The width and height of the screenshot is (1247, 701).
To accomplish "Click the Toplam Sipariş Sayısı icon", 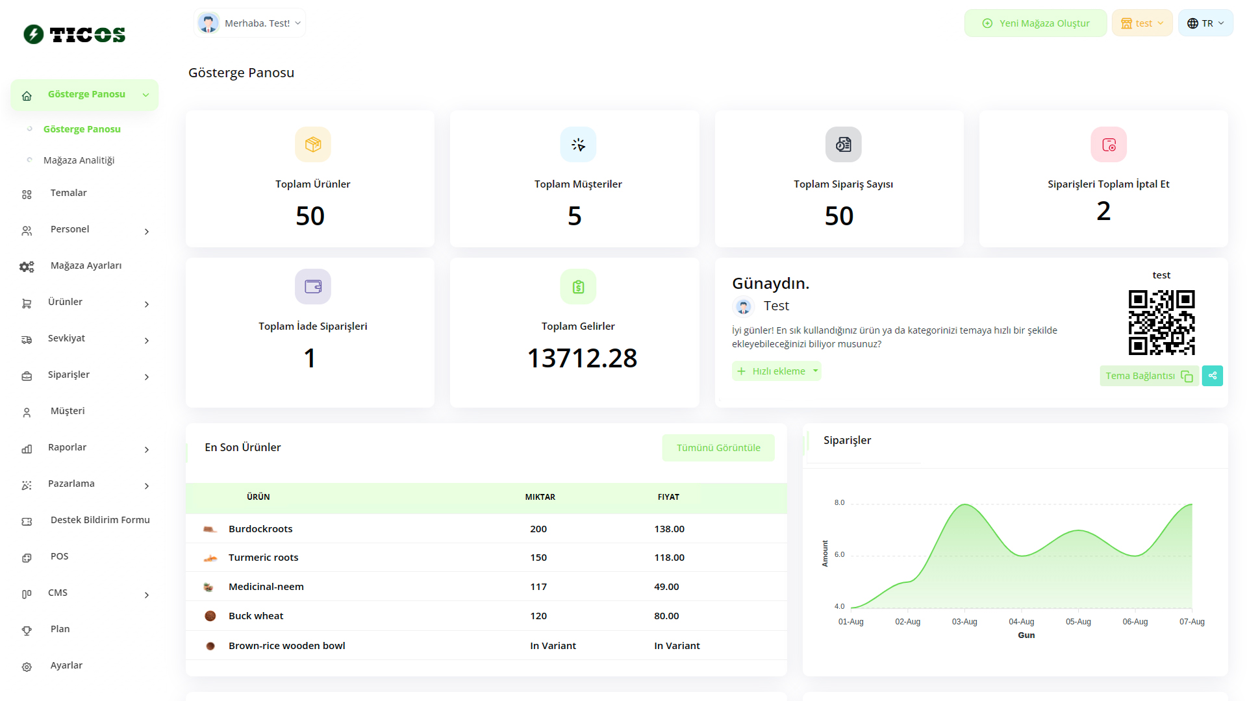I will pos(843,144).
